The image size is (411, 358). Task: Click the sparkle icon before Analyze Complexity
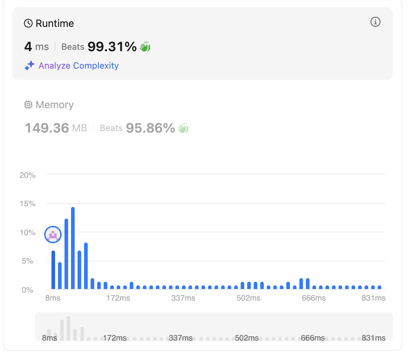30,65
